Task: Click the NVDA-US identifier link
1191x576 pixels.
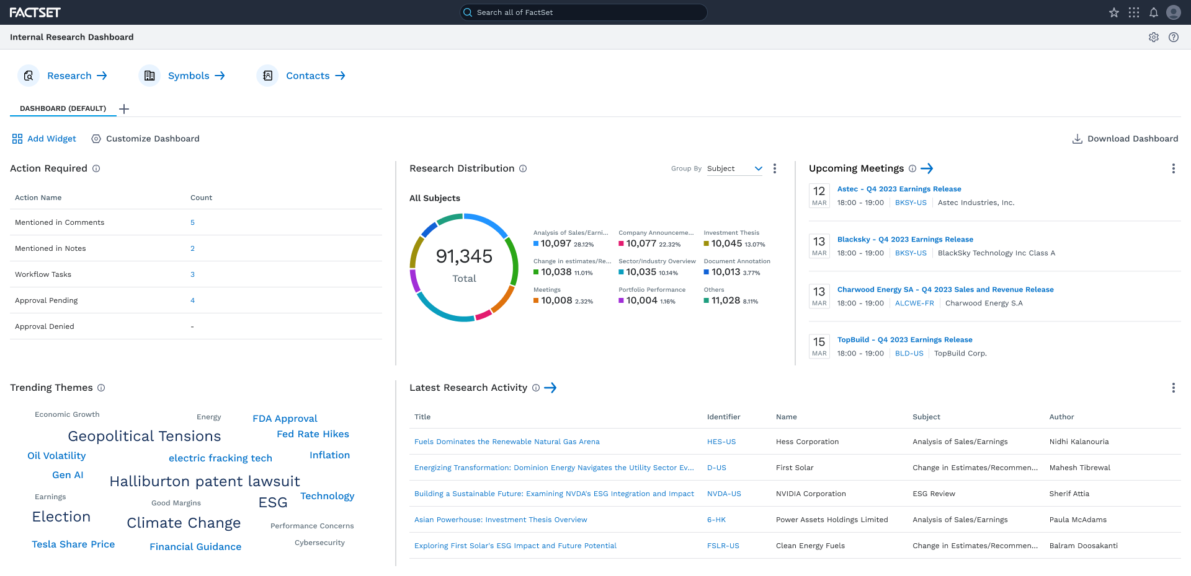Action: pos(724,494)
